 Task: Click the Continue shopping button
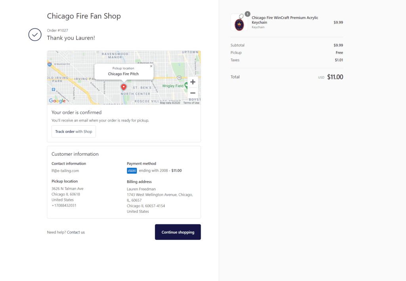click(x=178, y=232)
